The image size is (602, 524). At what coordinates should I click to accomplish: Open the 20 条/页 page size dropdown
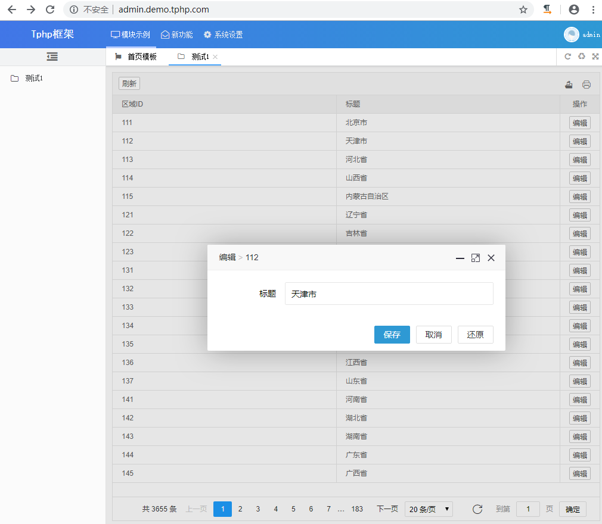click(429, 509)
